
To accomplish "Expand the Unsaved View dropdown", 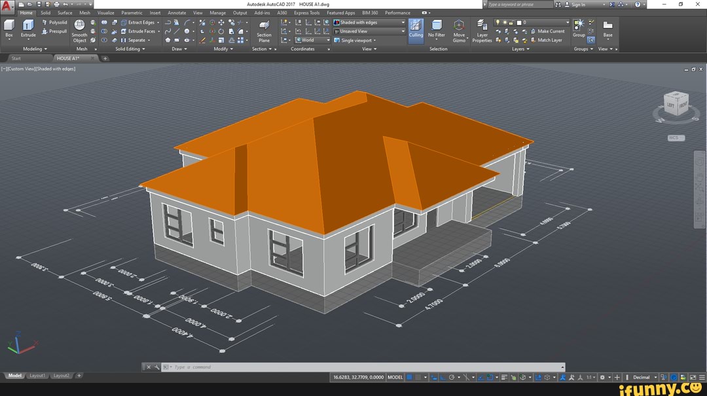I will coord(402,31).
